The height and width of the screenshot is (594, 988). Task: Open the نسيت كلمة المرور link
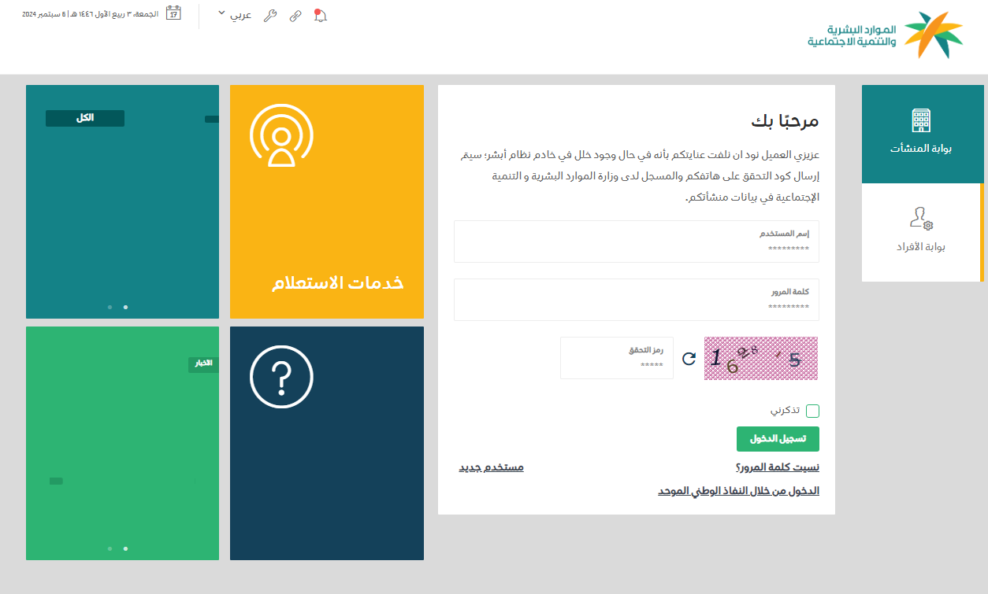pos(777,467)
